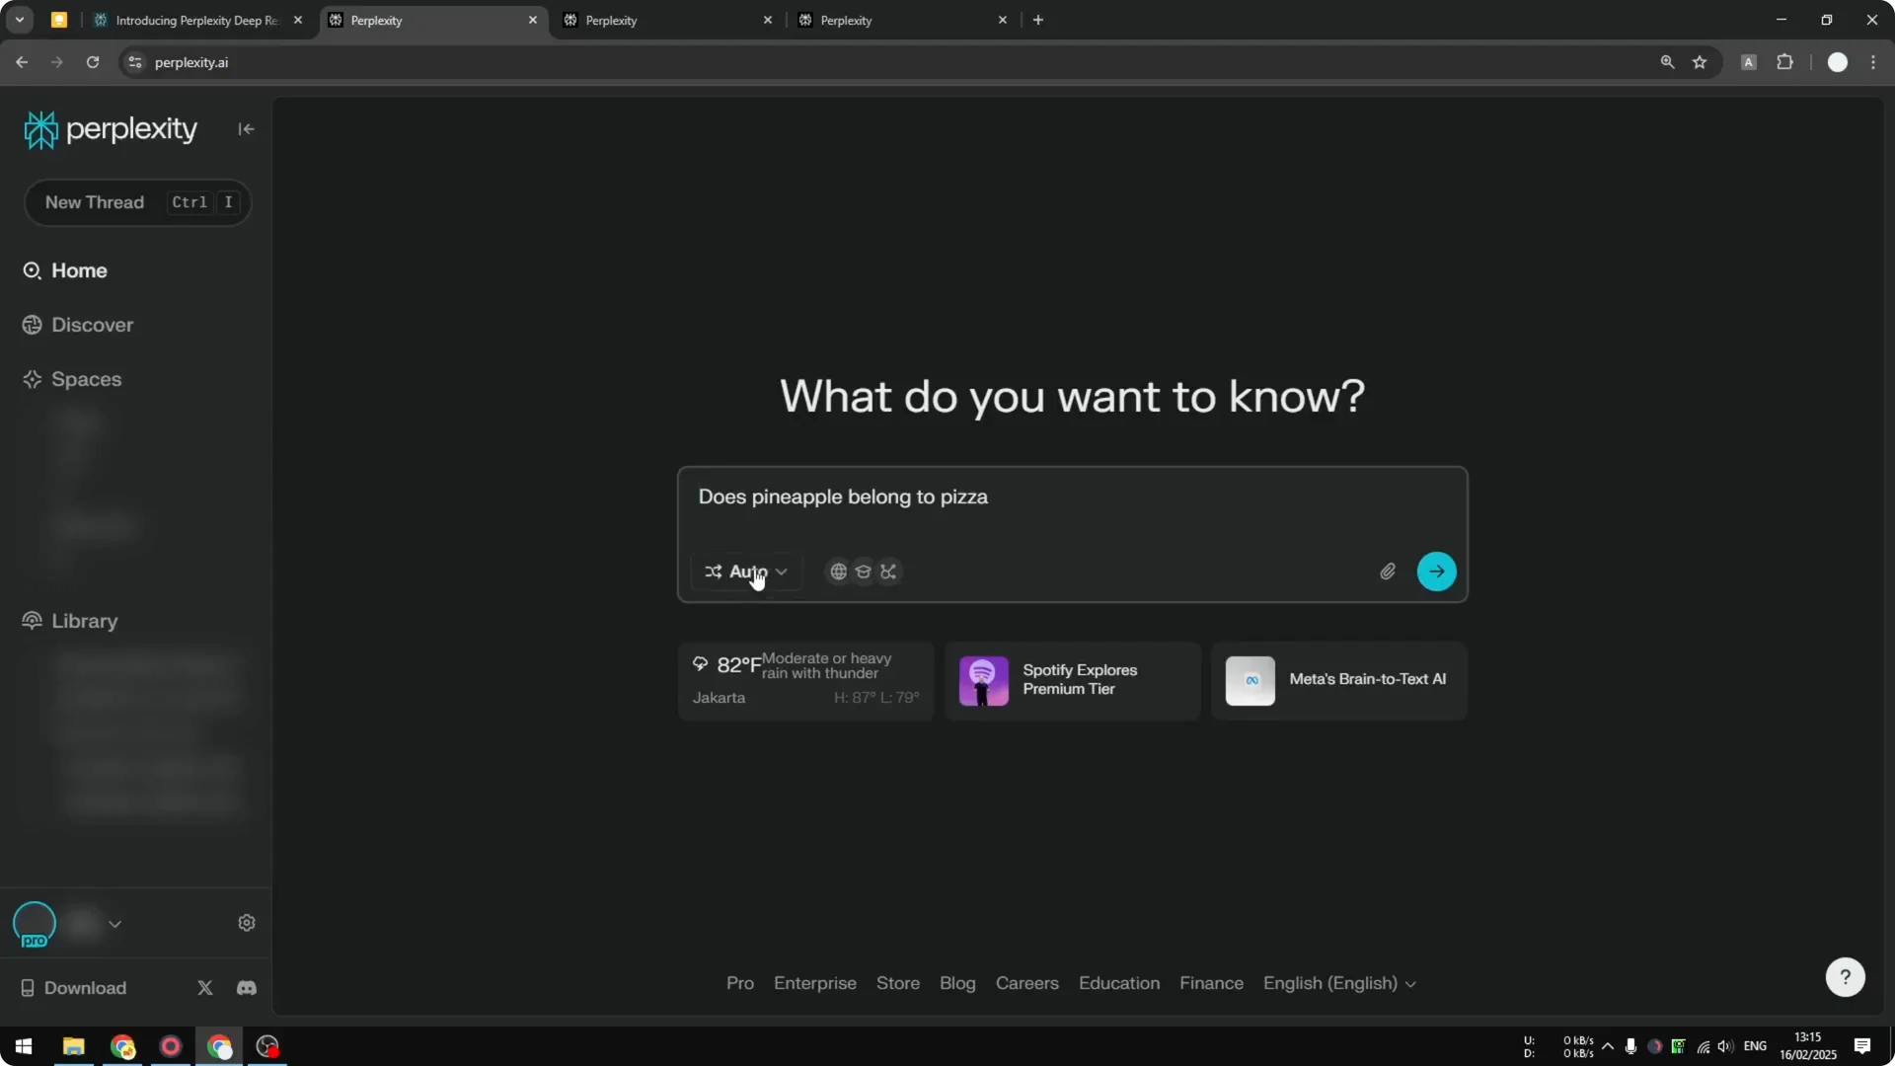Open account settings via the gear icon
Image resolution: width=1895 pixels, height=1066 pixels.
pos(247,922)
